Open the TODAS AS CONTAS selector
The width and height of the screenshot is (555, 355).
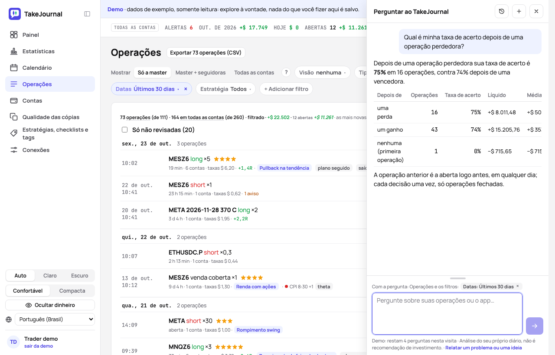tap(135, 27)
